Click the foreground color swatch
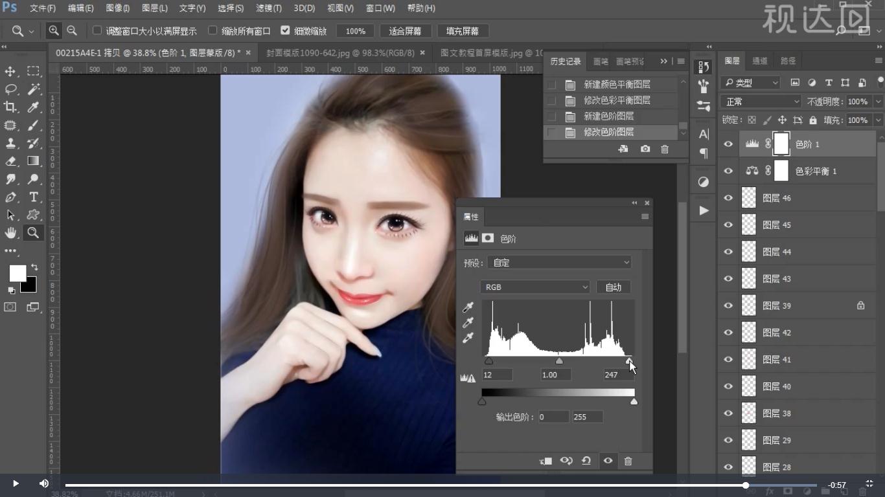The width and height of the screenshot is (885, 497). (18, 273)
